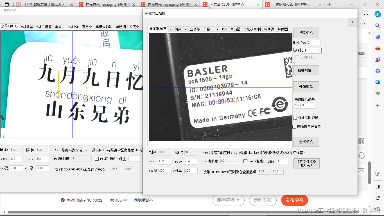Screen dimensions: 384x216
Task: Click roix field in front dialog
Action: coord(164,161)
